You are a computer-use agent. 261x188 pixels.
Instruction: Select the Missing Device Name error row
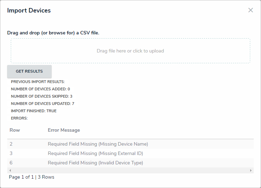point(98,144)
